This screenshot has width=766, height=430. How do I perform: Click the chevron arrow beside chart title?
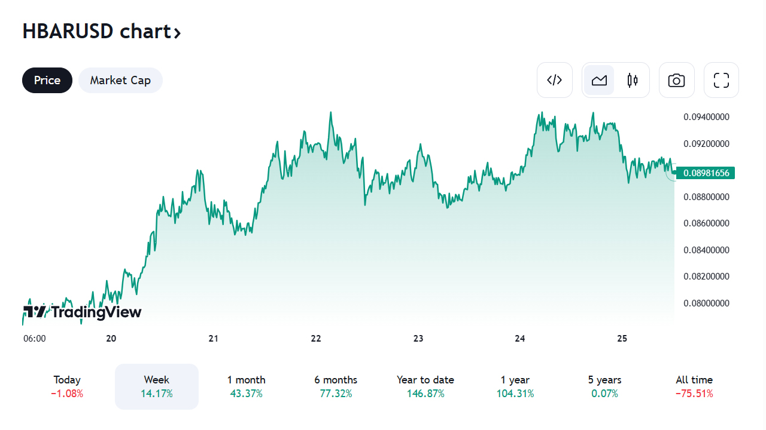(x=177, y=32)
